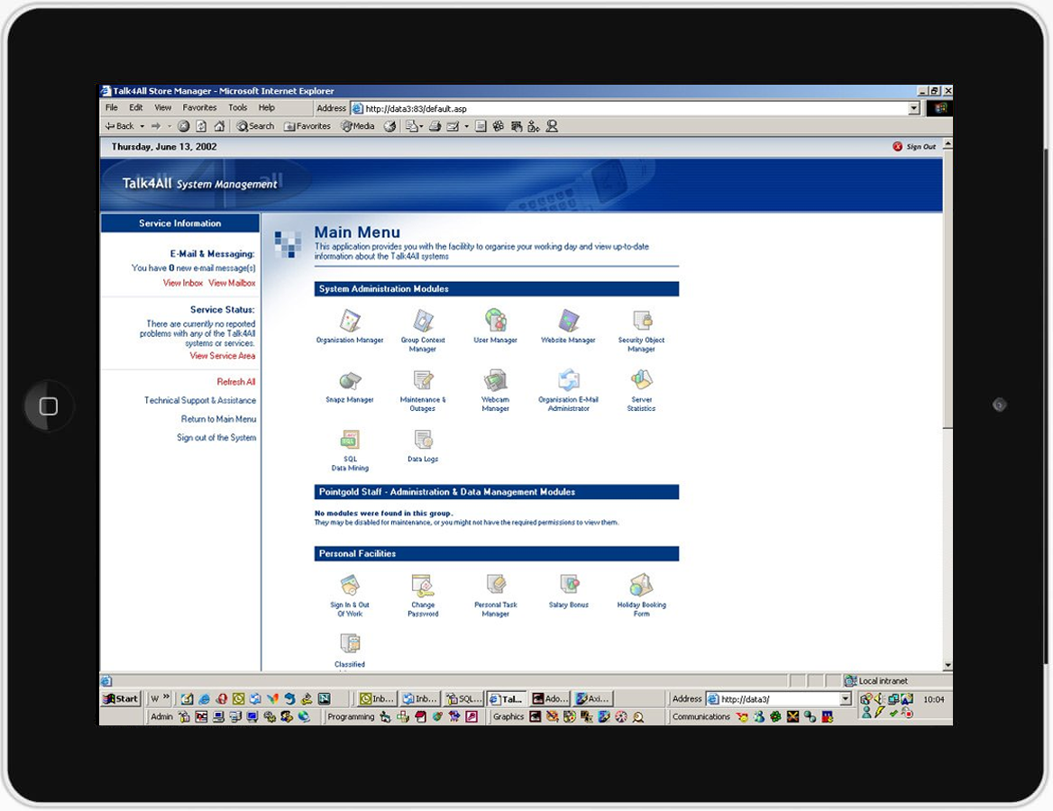Image resolution: width=1053 pixels, height=811 pixels.
Task: Open the Webcam Manager module
Action: [x=496, y=391]
